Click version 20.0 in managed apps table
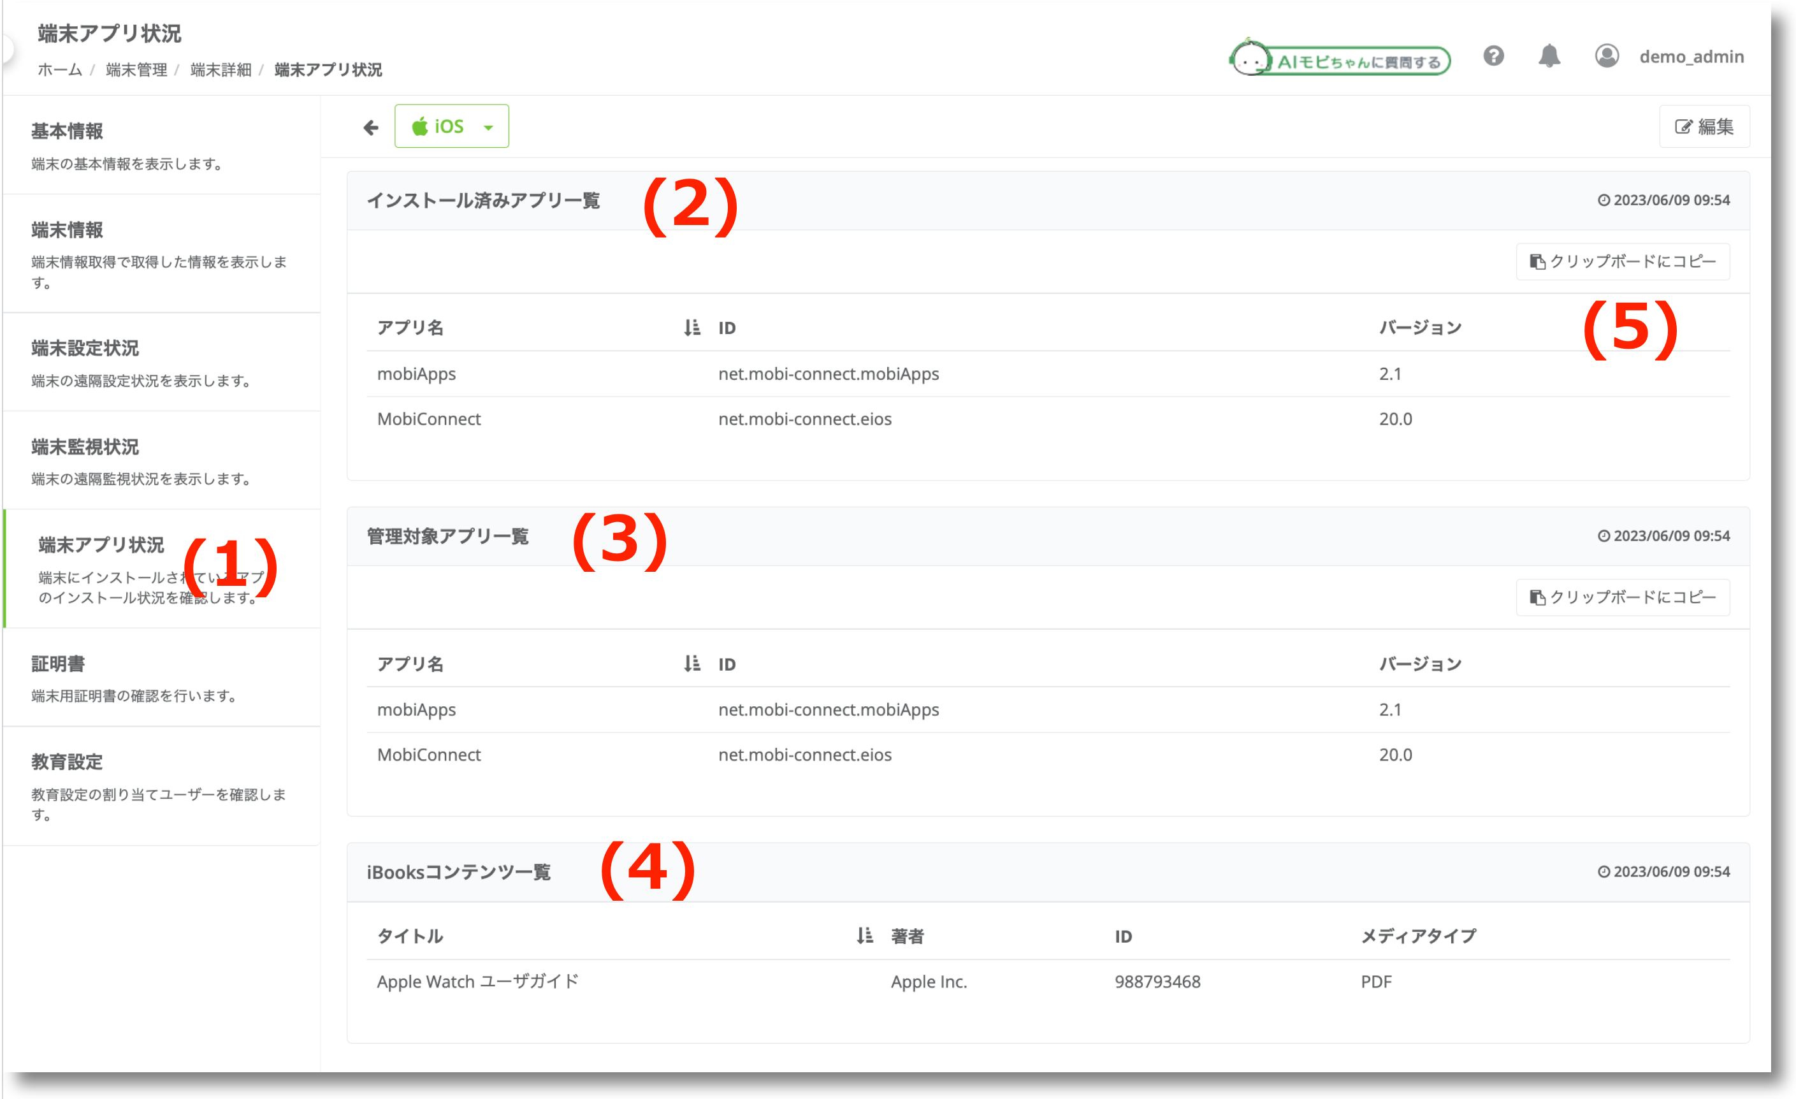 click(x=1395, y=755)
